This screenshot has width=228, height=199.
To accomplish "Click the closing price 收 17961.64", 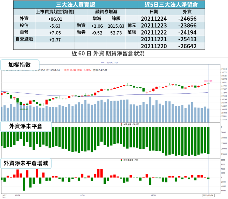I will coord(53,70).
